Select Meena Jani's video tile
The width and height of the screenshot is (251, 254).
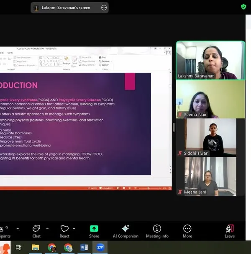pyautogui.click(x=210, y=177)
